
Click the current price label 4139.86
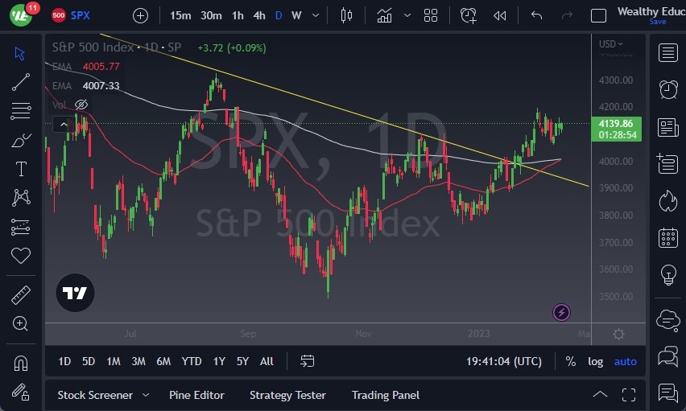616,123
